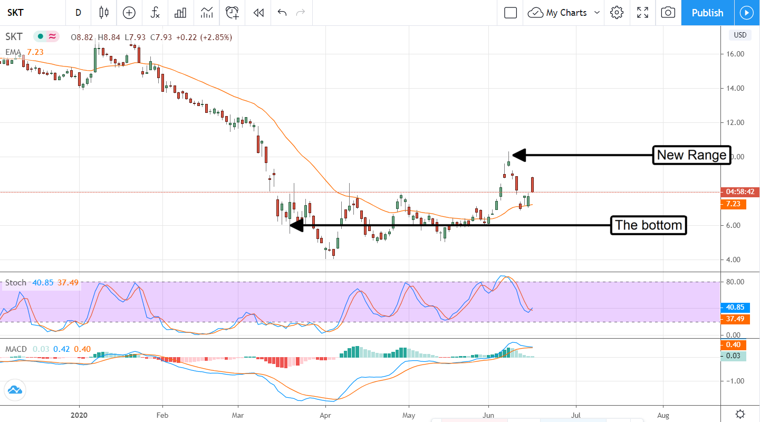The height and width of the screenshot is (422, 760).
Task: Select the 'New Range' annotation label
Action: pyautogui.click(x=691, y=155)
